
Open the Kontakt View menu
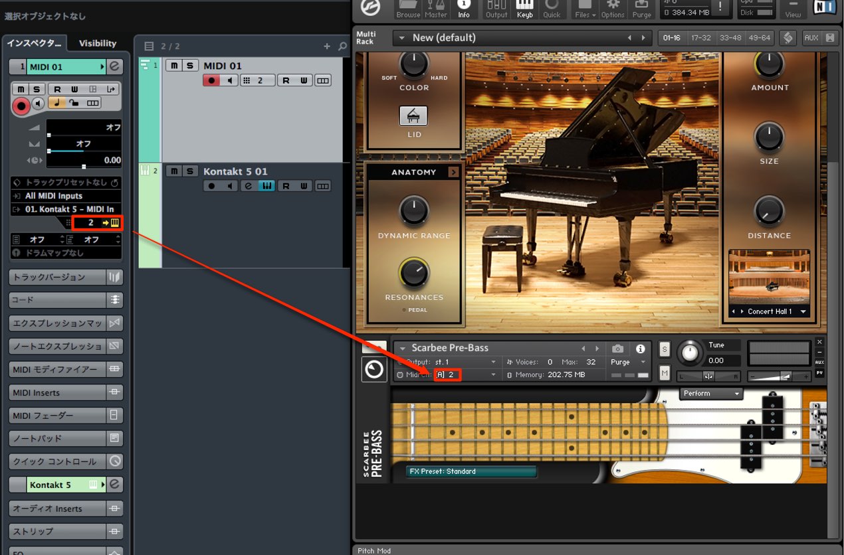[793, 9]
